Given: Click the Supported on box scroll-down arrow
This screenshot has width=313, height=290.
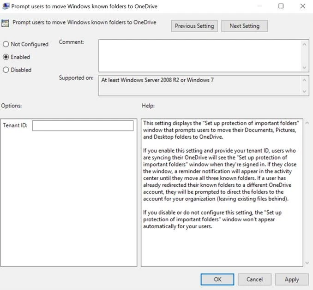Looking at the screenshot, I should 305,91.
